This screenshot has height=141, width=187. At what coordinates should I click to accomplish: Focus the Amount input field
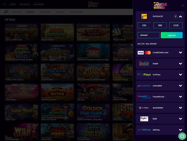pos(148,35)
